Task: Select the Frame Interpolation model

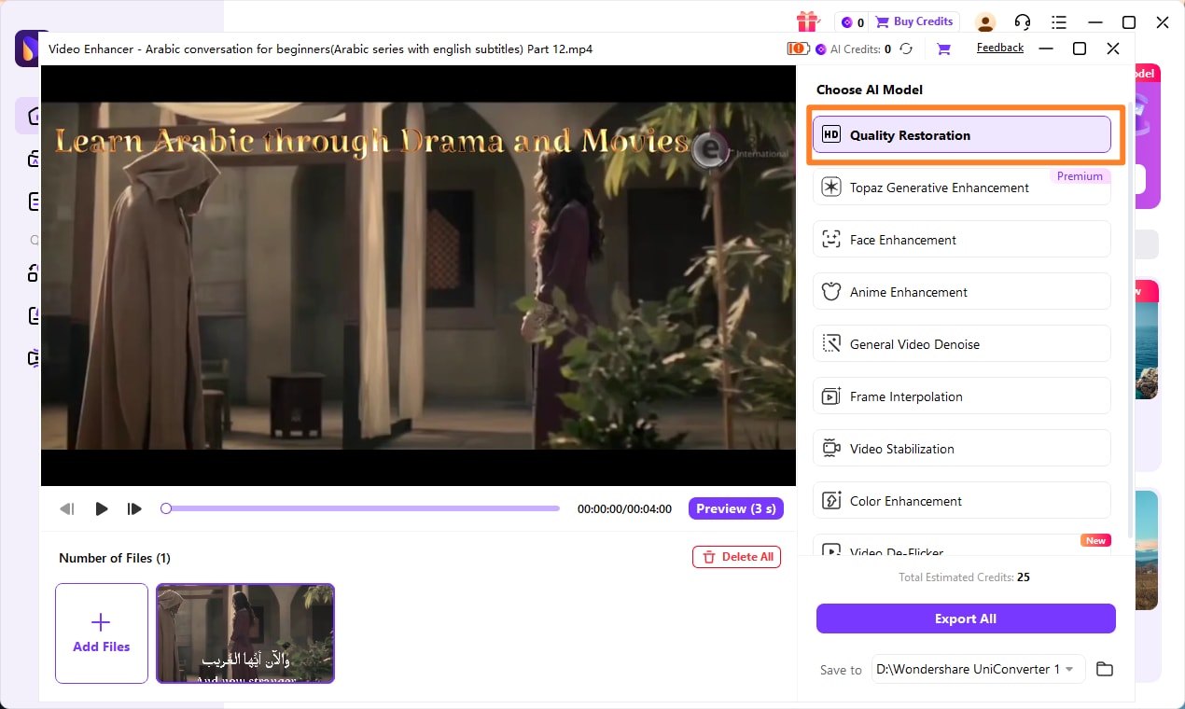Action: [962, 396]
